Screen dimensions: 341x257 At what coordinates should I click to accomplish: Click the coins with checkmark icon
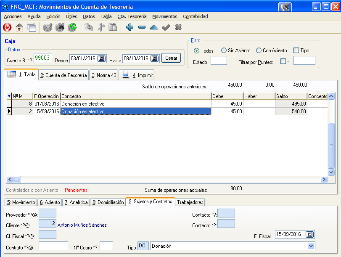tap(48, 27)
